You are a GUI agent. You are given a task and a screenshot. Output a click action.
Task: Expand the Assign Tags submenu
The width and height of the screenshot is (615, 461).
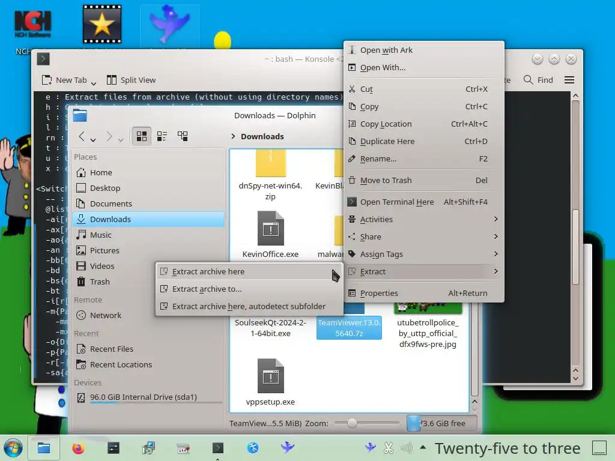tap(424, 254)
